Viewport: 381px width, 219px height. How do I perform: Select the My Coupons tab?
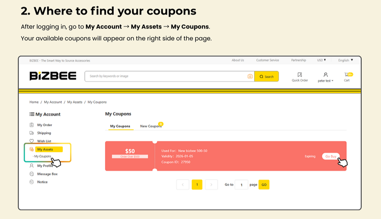[120, 126]
